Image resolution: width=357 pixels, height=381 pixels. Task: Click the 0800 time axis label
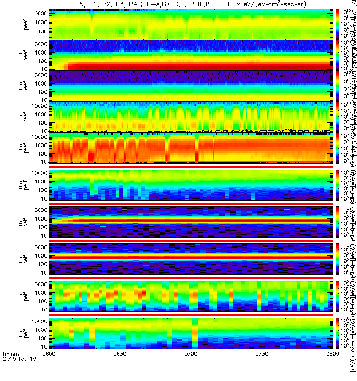tap(333, 354)
